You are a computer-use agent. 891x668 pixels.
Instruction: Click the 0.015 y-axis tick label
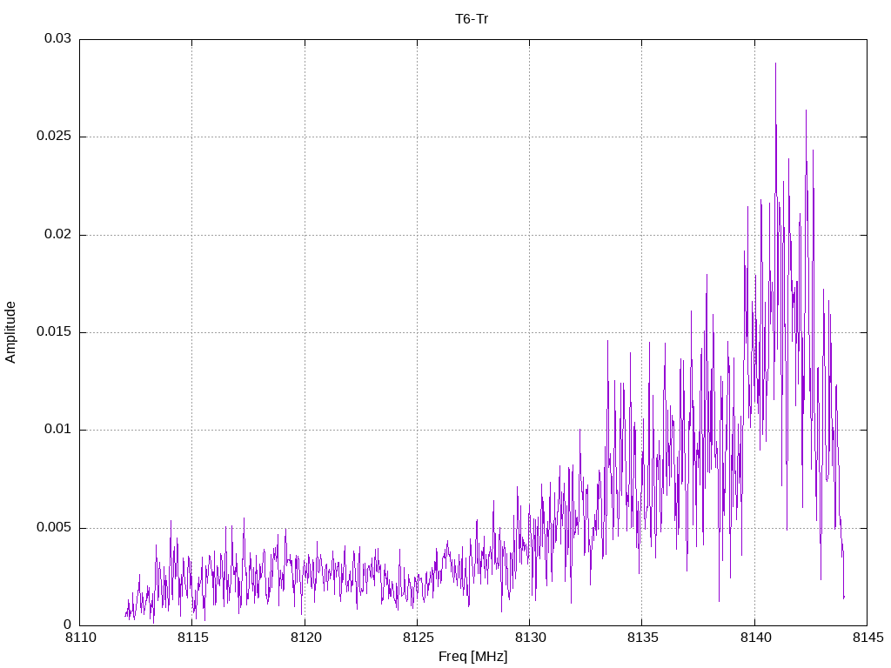coord(55,331)
